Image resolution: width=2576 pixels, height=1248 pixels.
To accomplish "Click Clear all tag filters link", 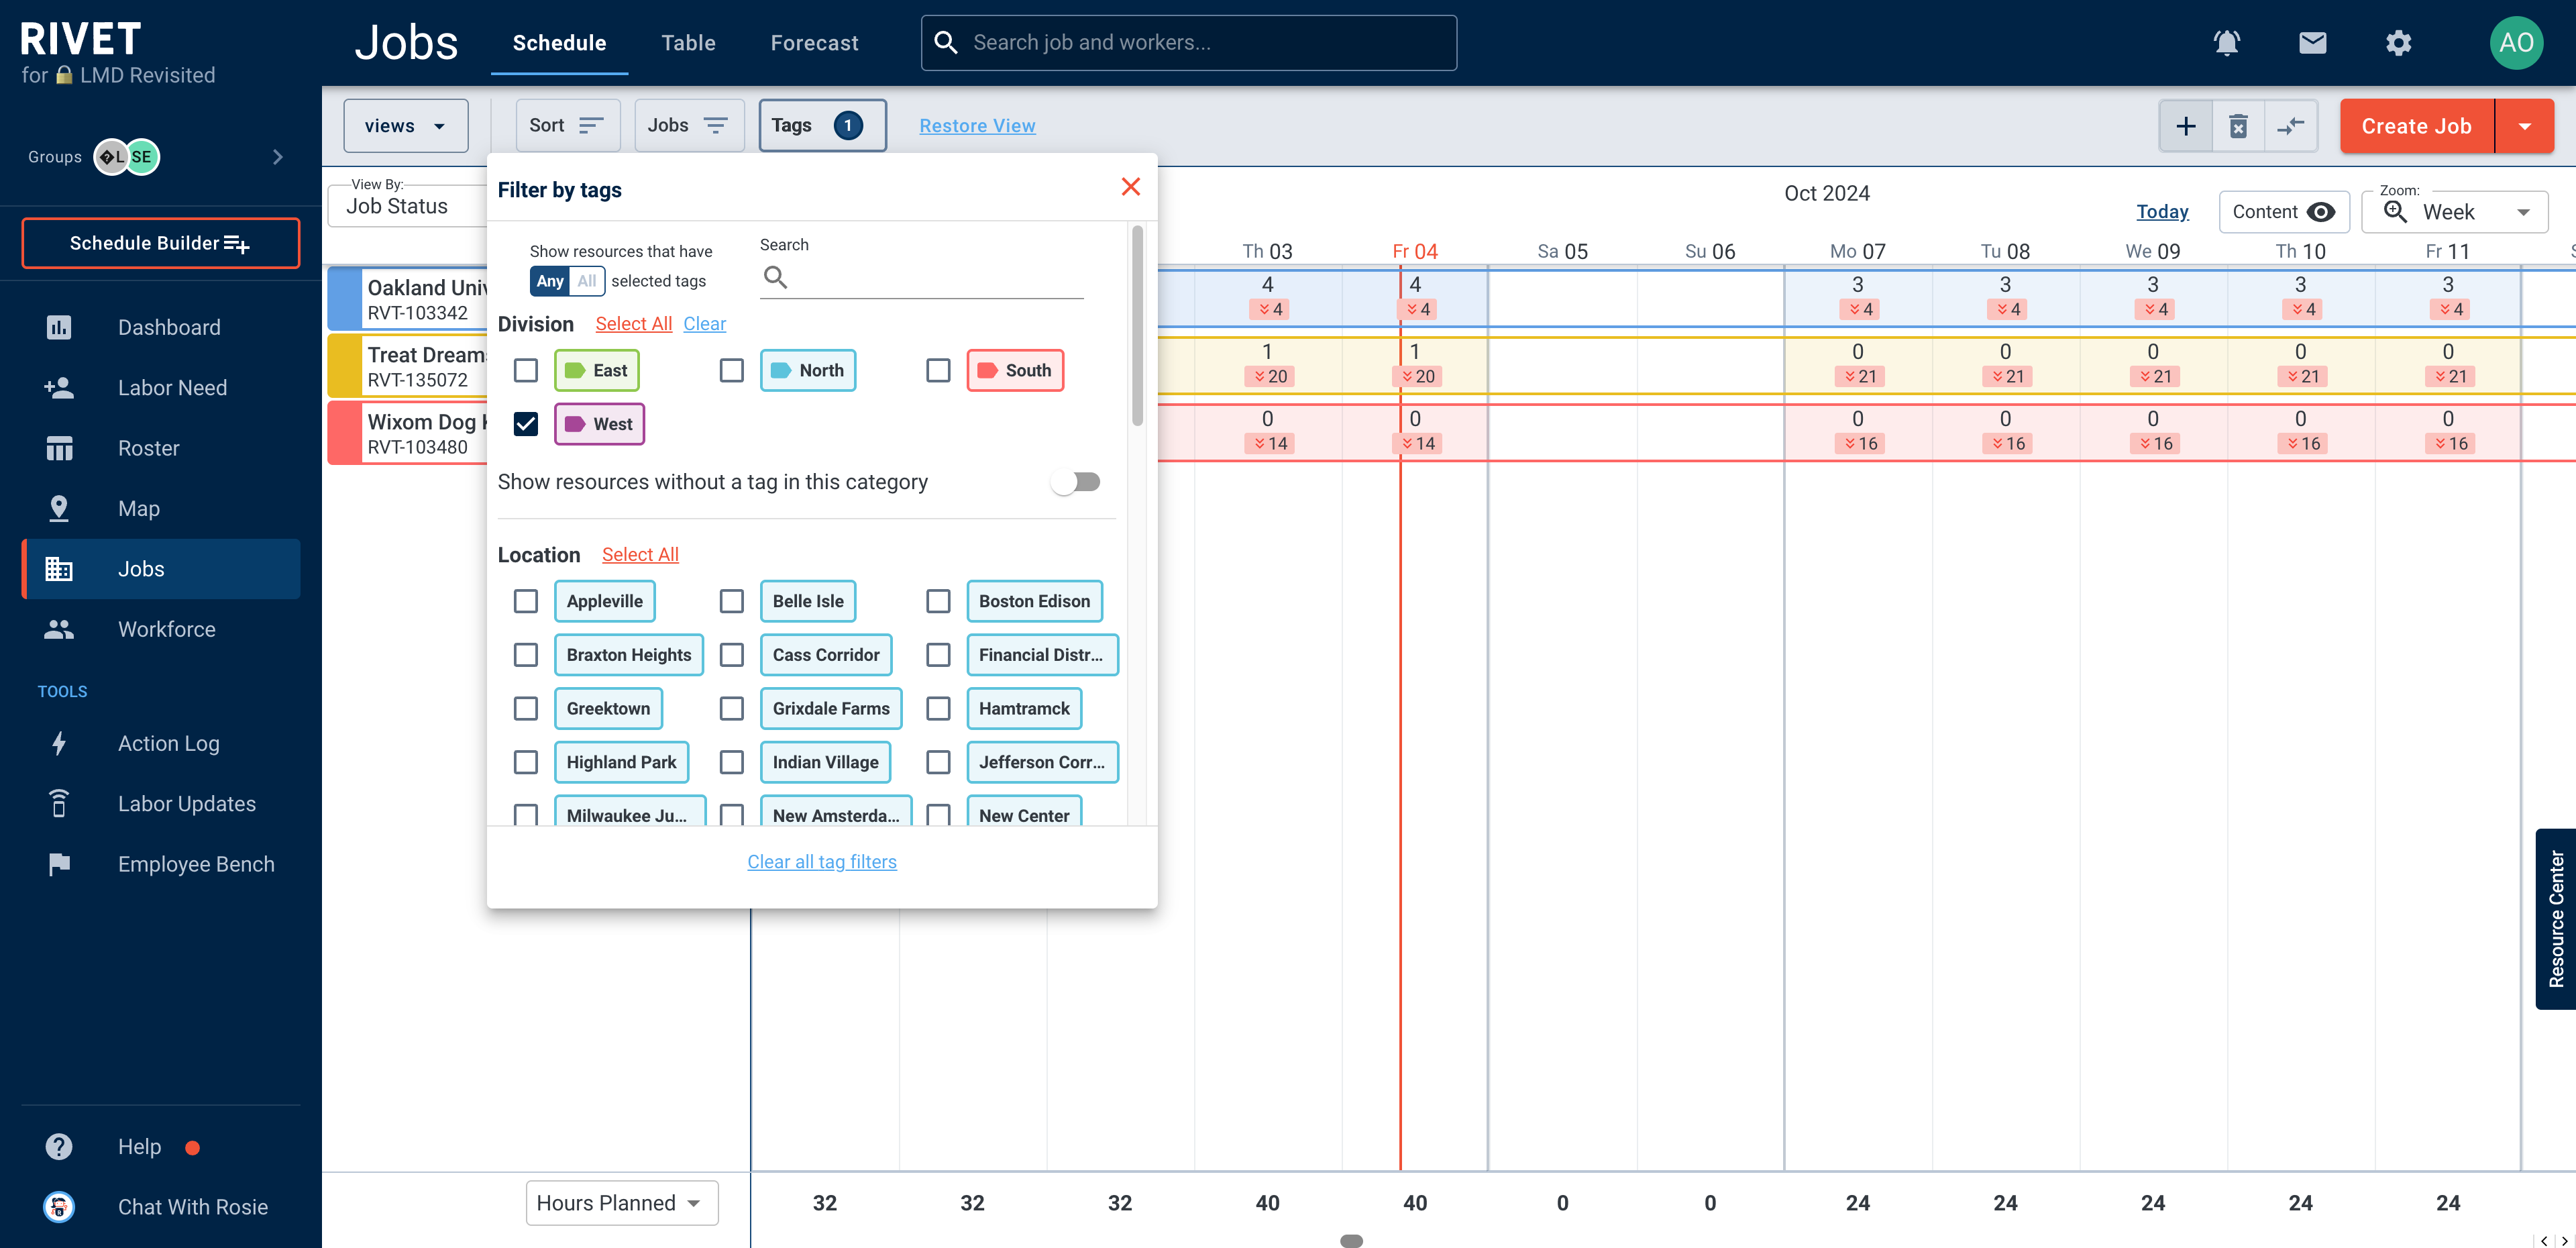I will tap(821, 860).
